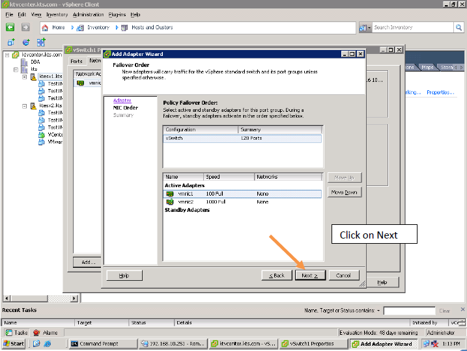
Task: Click the Tasks icon in status bar
Action: (x=9, y=333)
